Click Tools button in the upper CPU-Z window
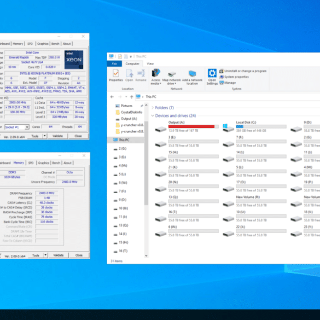This screenshot has width=320, height=320. tap(34, 136)
